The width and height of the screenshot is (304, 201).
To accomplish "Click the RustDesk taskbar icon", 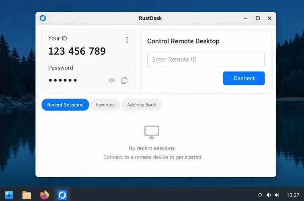I will [x=62, y=195].
